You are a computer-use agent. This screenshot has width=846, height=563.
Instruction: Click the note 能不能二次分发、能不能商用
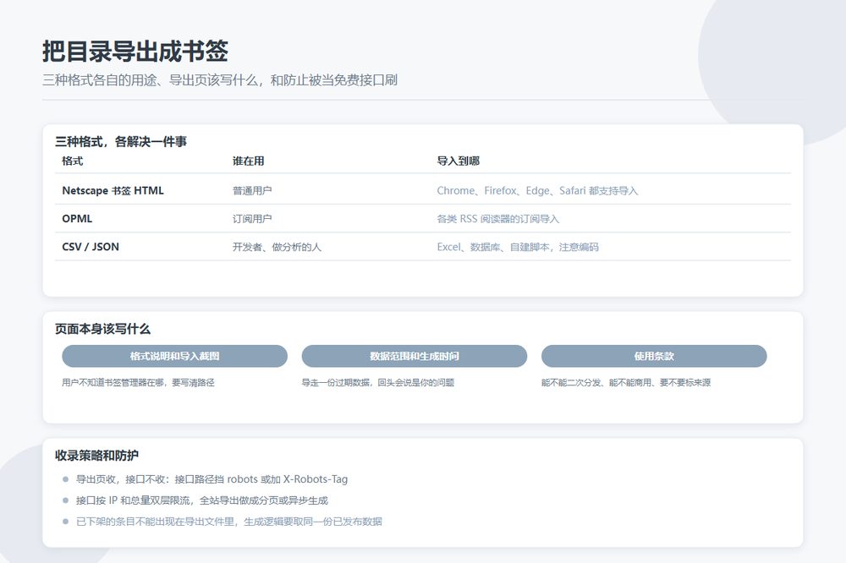[x=626, y=382]
